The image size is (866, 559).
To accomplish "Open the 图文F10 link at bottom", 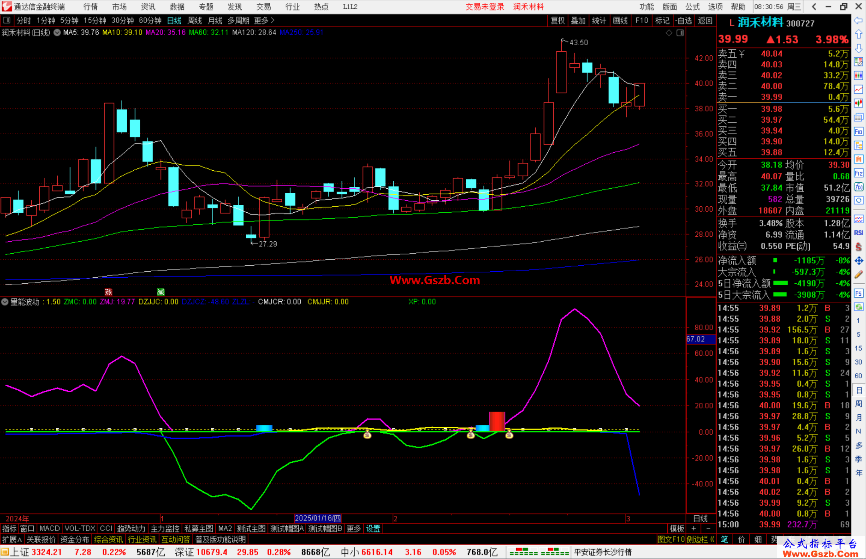I will tap(671, 539).
